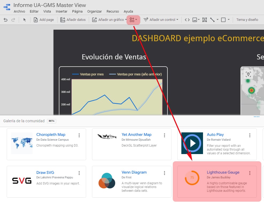
Task: Open the three-dot menu for Yet Another Map
Action: [164, 135]
